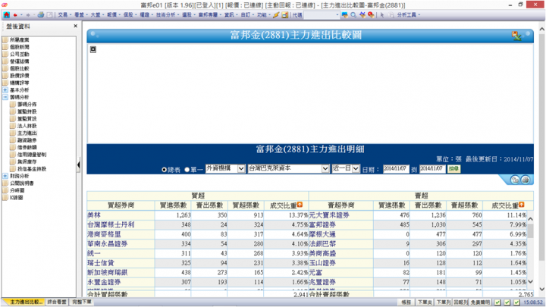Click the chart edit icon in blue title bar
This screenshot has width=546, height=307.
point(516,36)
